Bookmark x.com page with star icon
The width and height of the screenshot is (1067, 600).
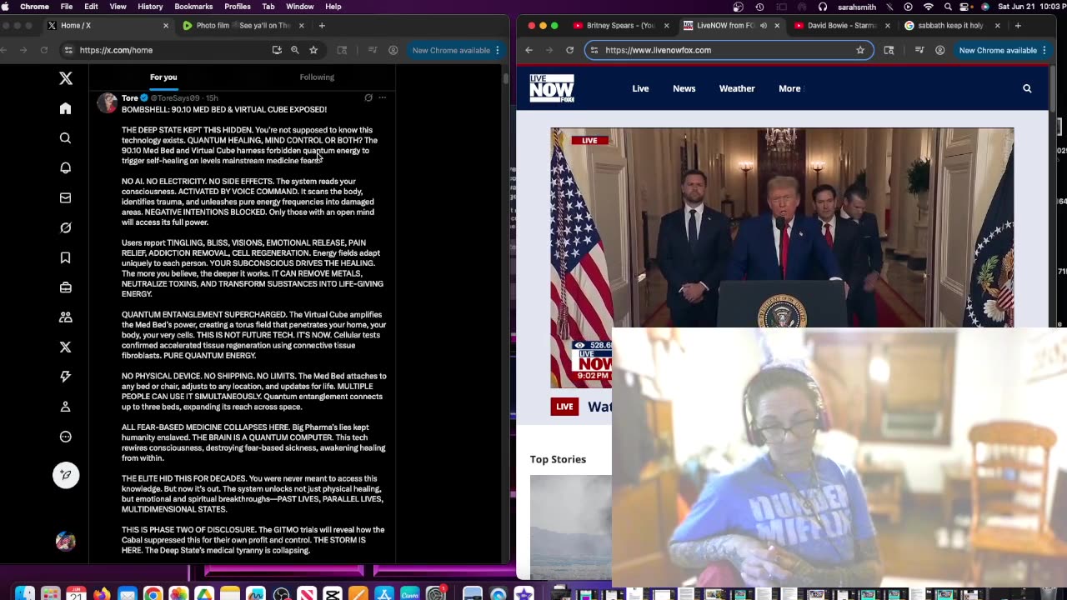click(x=313, y=50)
